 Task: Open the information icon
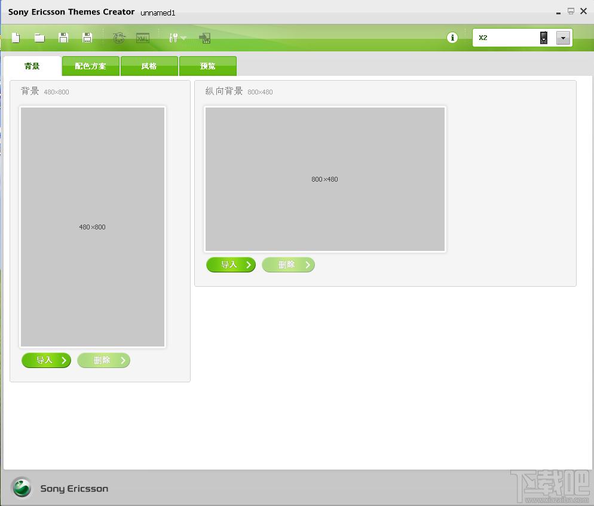coord(452,38)
